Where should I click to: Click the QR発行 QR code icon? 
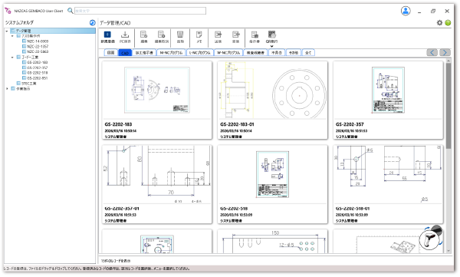[x=272, y=35]
